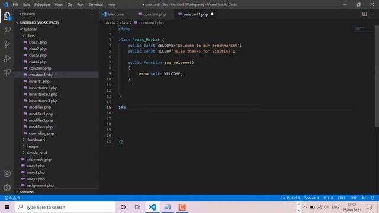Open the Selection menu
Image resolution: width=379 pixels, height=213 pixels.
(42, 5)
